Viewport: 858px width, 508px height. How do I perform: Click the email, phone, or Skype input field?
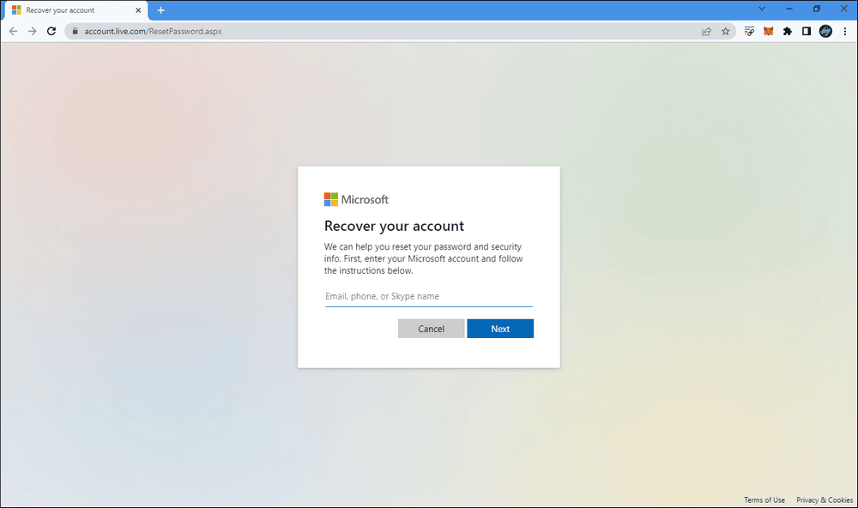click(x=428, y=296)
